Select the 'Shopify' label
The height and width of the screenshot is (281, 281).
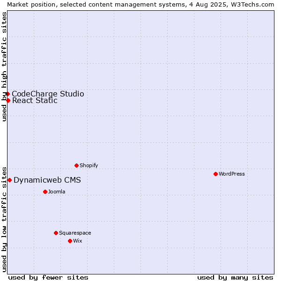tap(89, 165)
